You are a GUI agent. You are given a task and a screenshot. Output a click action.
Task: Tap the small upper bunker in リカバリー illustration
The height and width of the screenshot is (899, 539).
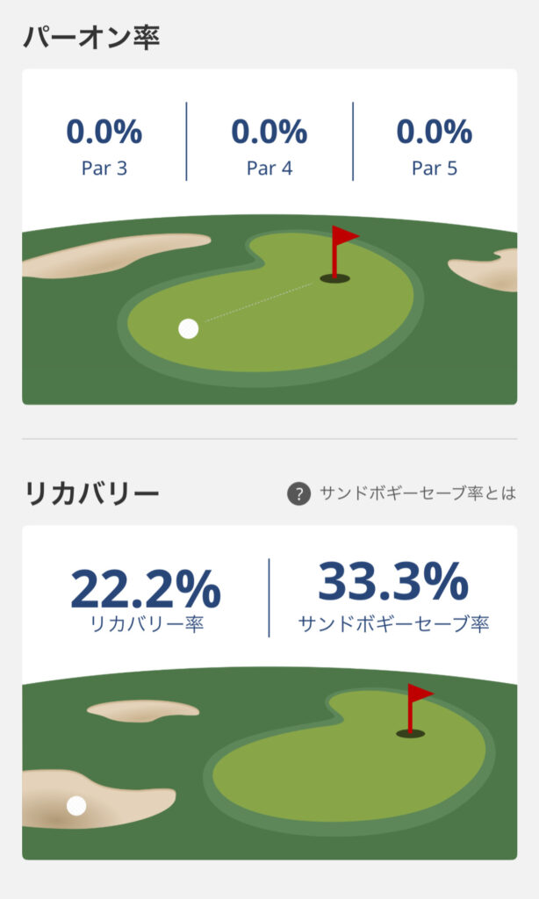point(143,709)
